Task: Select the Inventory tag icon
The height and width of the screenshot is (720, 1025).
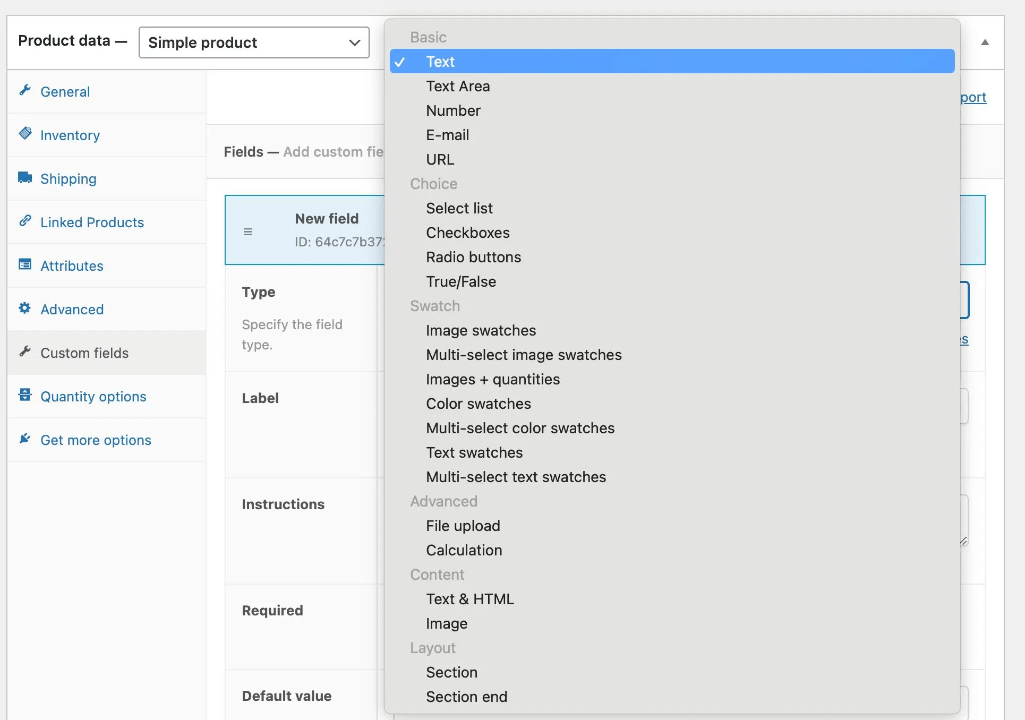Action: (x=25, y=135)
